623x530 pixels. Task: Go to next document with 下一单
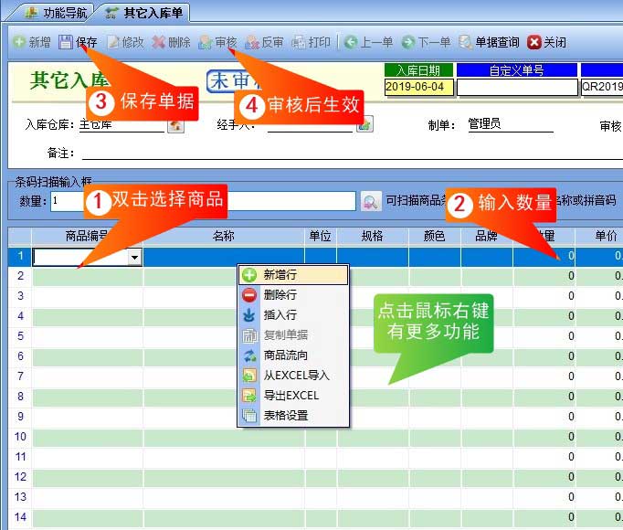(426, 42)
